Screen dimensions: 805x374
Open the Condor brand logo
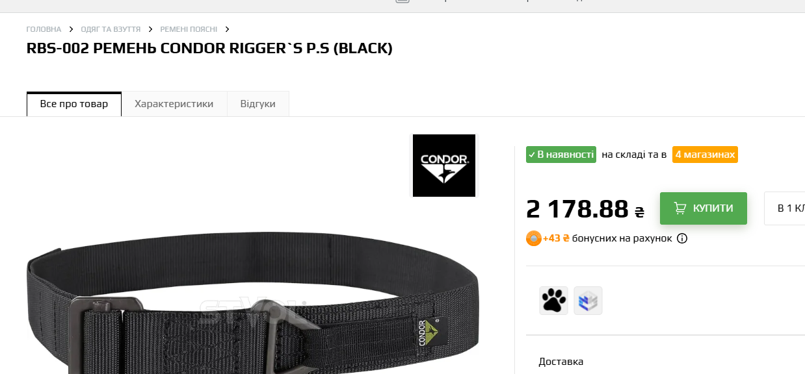(x=444, y=166)
